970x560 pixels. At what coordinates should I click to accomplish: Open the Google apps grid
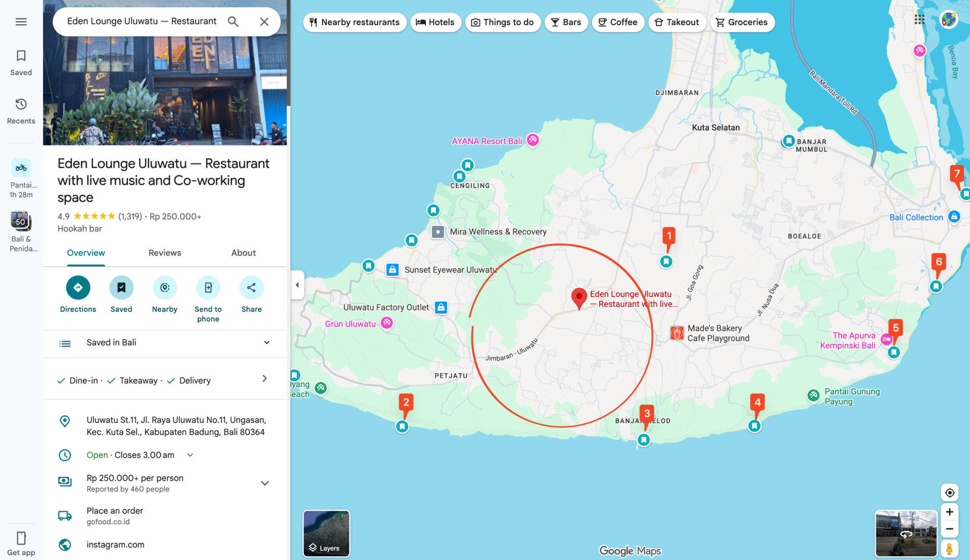pos(919,20)
